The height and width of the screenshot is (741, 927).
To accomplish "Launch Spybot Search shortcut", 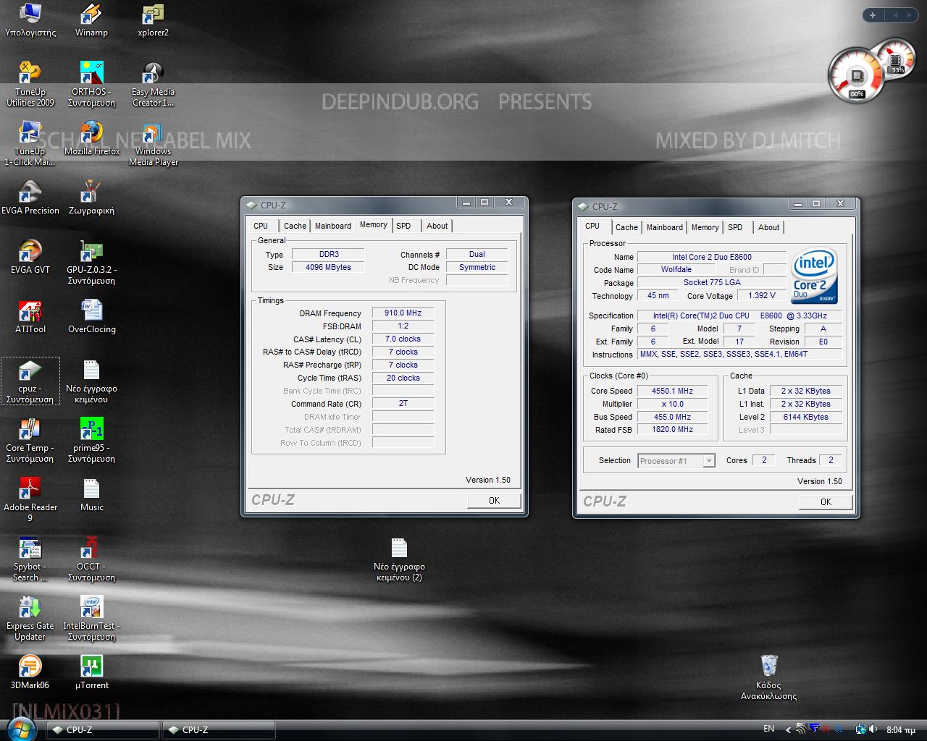I will (x=30, y=559).
